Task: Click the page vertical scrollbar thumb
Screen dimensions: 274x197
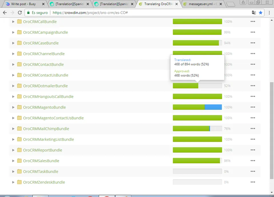Action: tap(271, 130)
